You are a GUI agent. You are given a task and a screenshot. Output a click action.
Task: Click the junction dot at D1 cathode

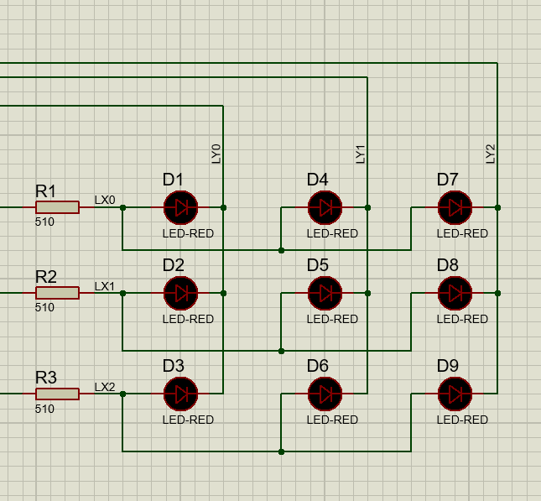pyautogui.click(x=223, y=207)
